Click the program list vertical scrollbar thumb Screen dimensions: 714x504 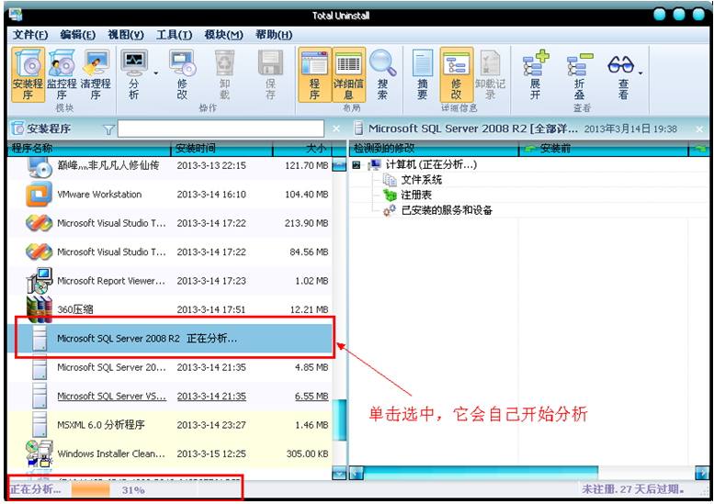pyautogui.click(x=339, y=420)
